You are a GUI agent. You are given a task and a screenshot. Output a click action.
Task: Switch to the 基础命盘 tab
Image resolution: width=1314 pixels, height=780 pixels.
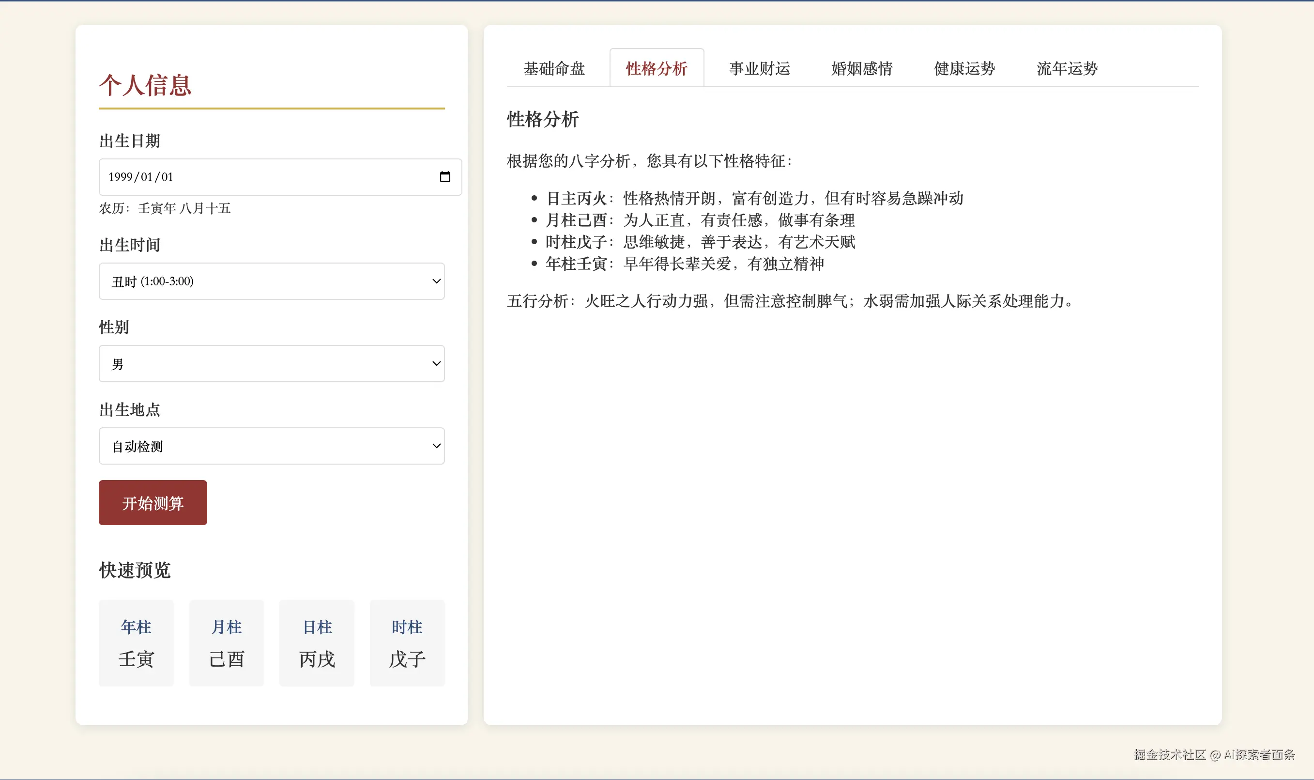[x=554, y=68]
